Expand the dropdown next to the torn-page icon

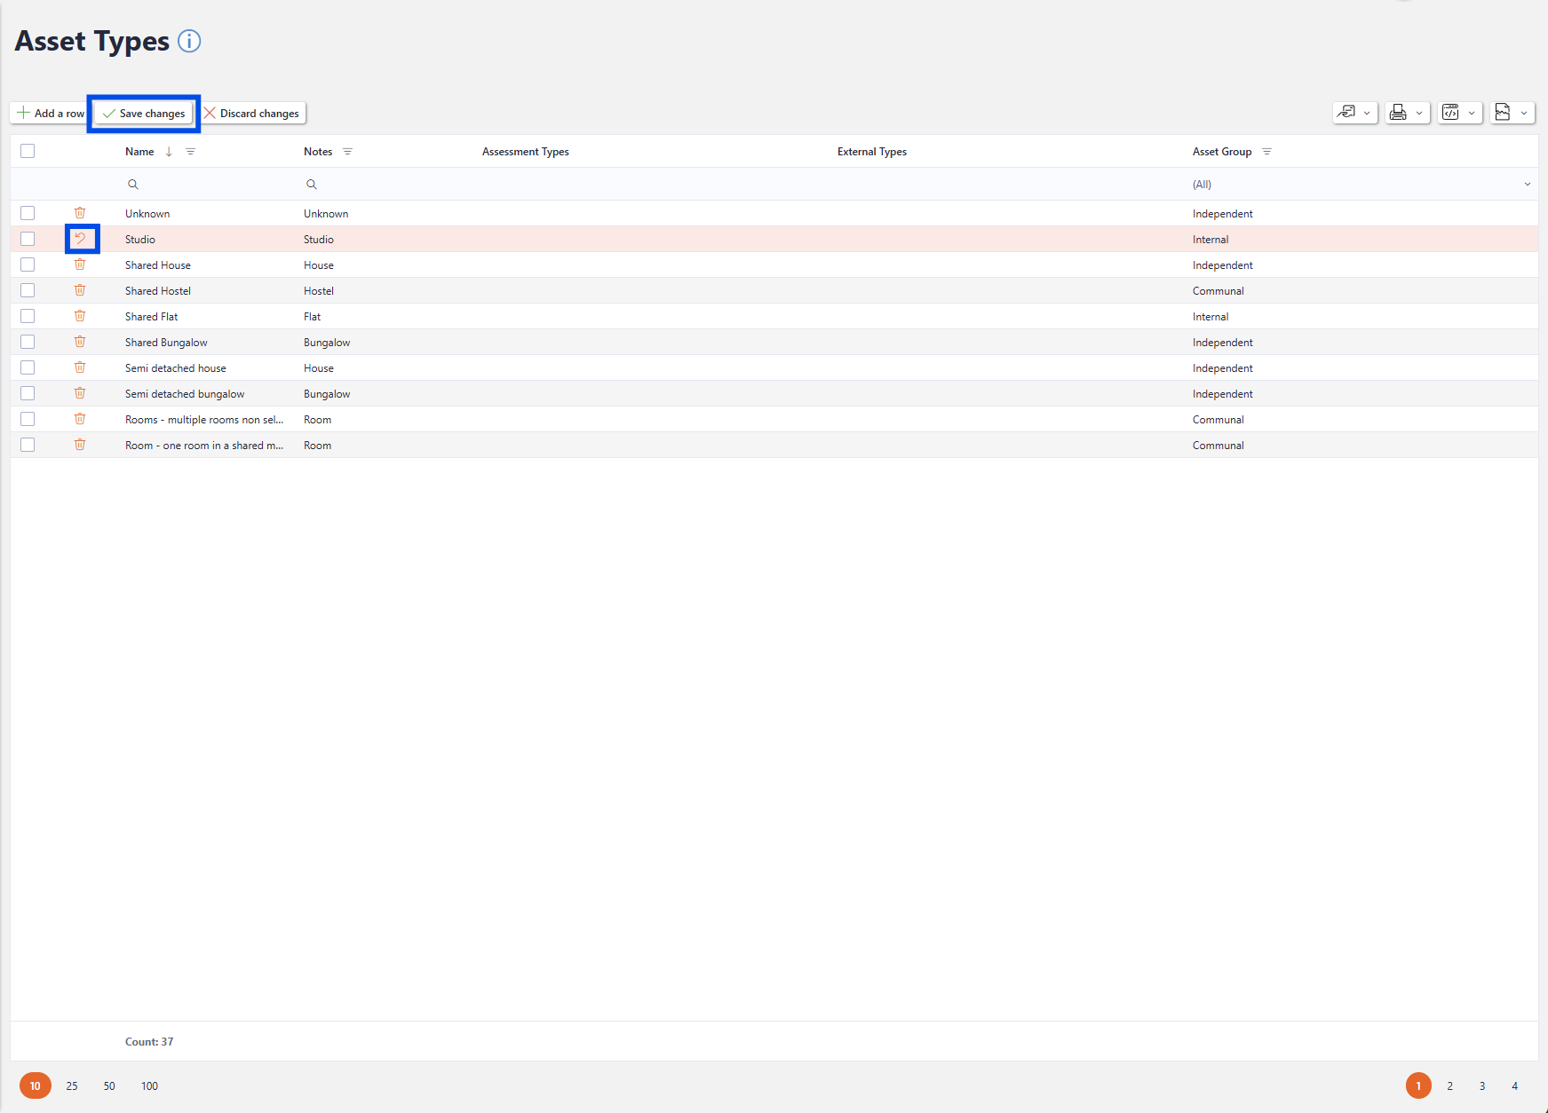1524,113
